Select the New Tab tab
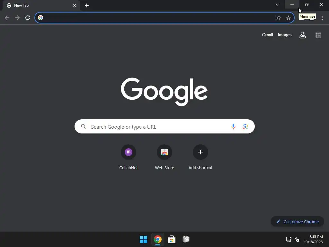This screenshot has width=329, height=247. click(41, 5)
